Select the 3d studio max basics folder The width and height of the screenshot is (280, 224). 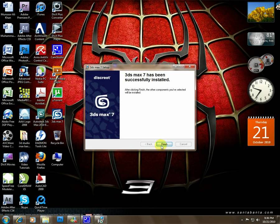tap(25, 139)
